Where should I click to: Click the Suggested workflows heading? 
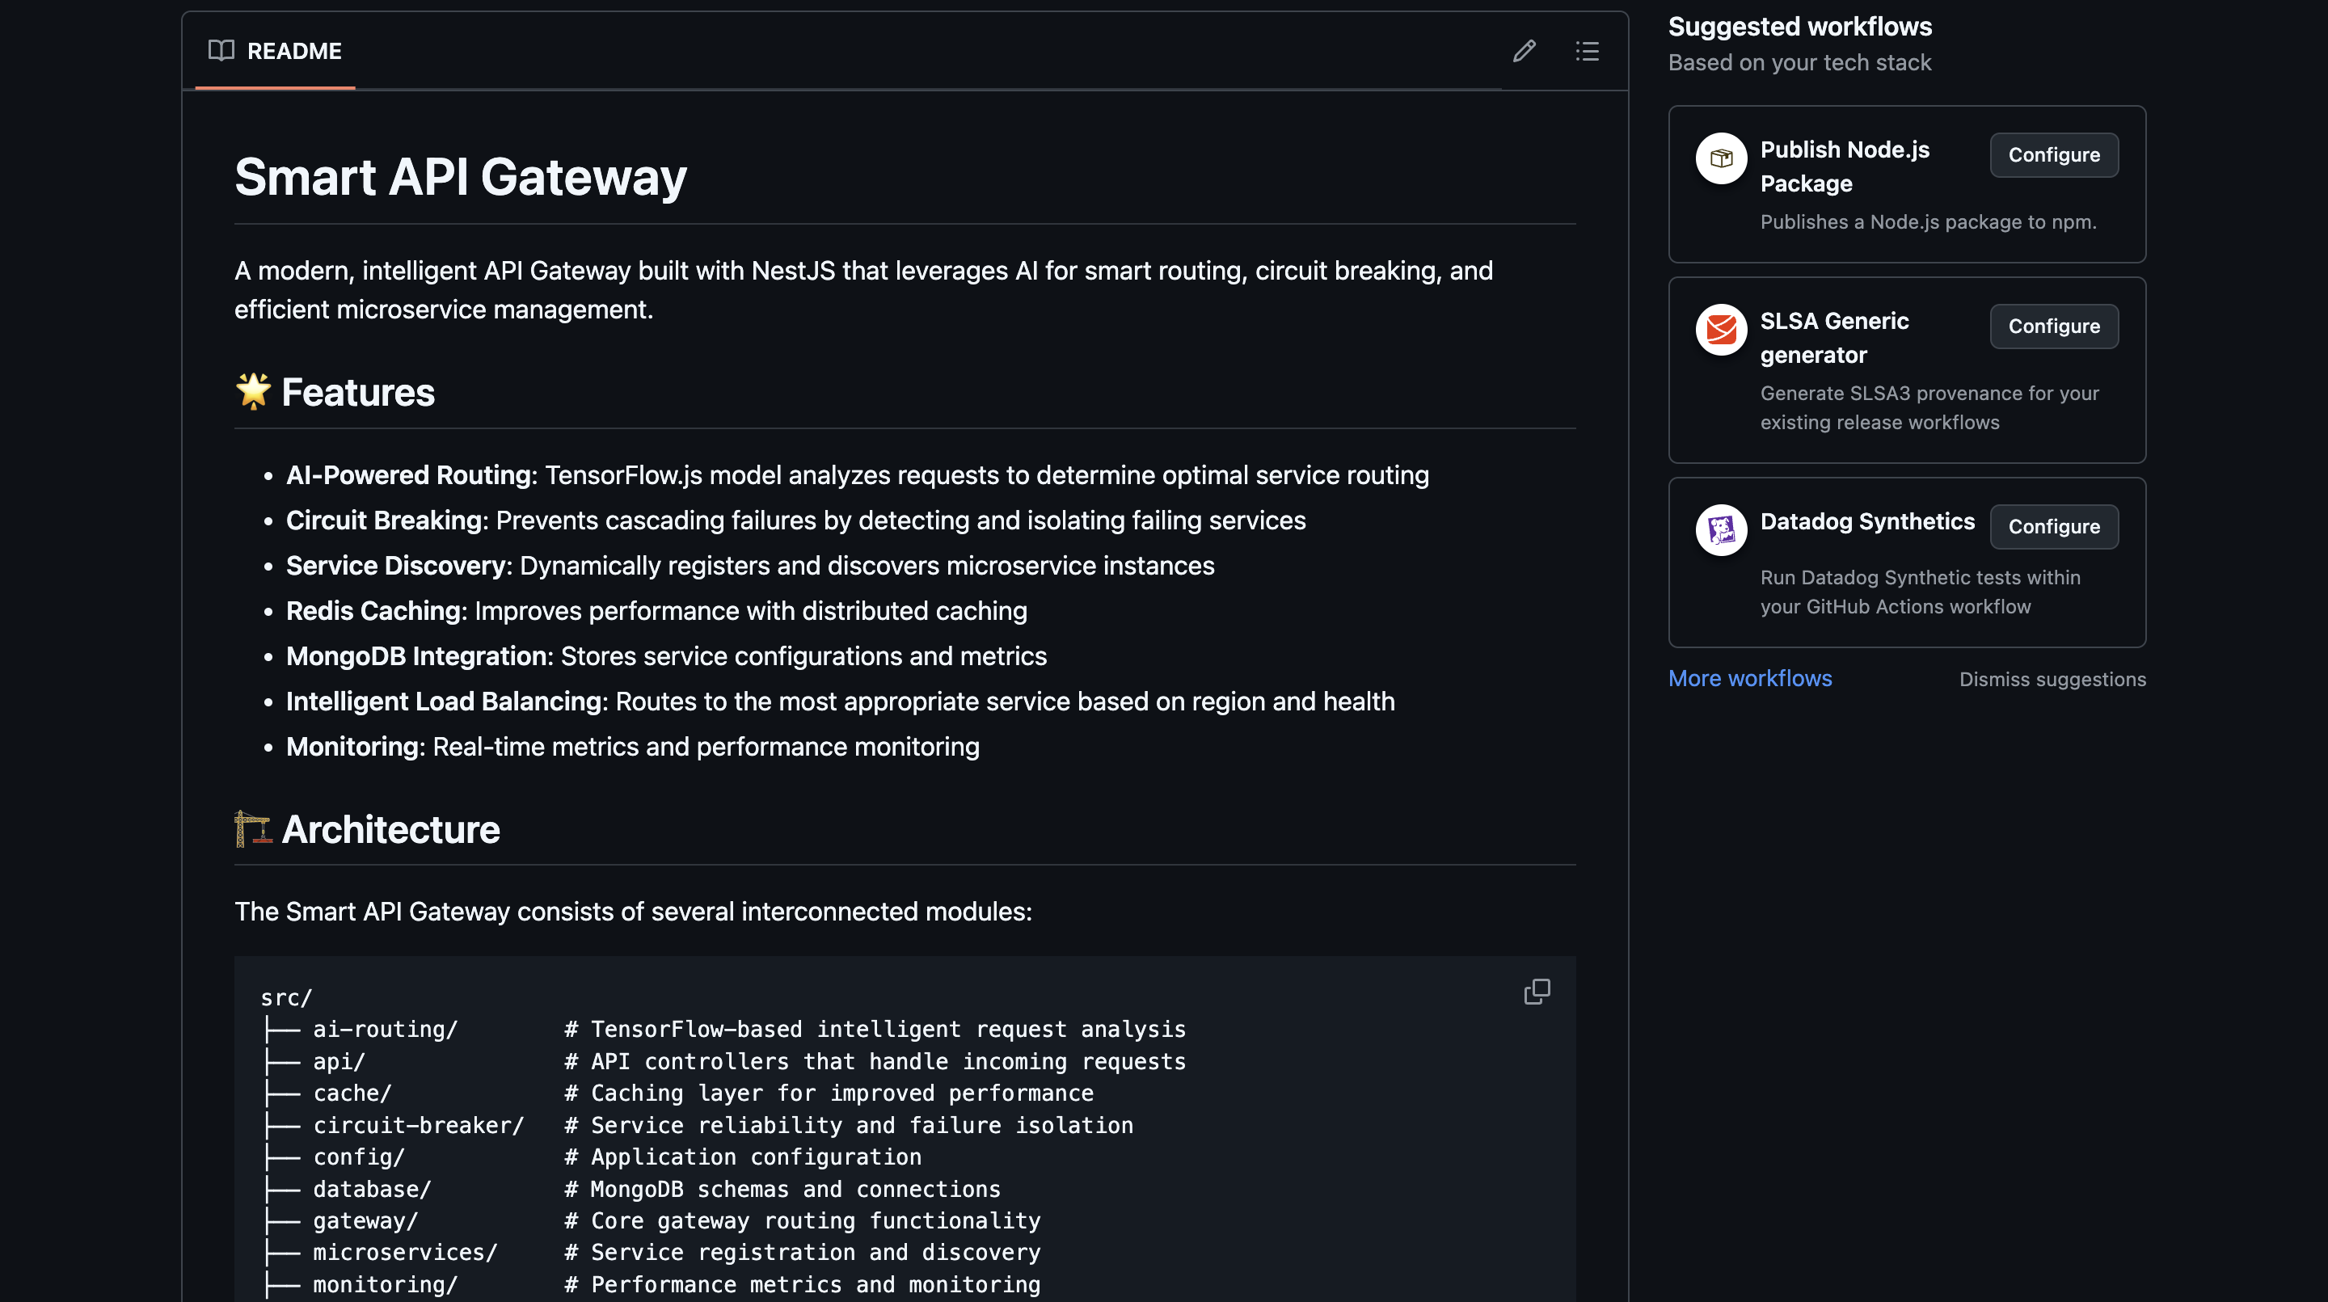coord(1799,26)
